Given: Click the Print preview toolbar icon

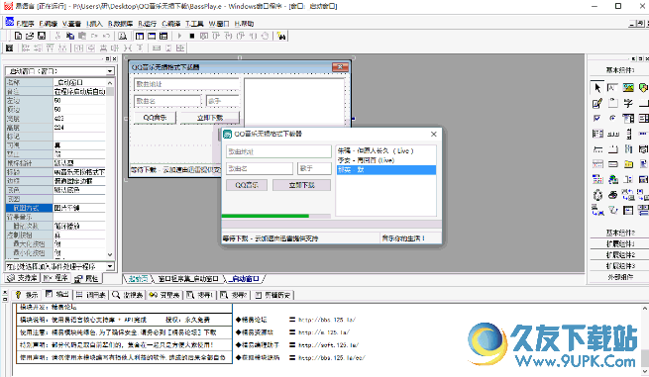Looking at the screenshot, I should [123, 36].
